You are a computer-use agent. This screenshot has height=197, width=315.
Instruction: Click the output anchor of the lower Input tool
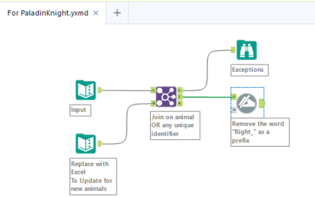pos(100,143)
